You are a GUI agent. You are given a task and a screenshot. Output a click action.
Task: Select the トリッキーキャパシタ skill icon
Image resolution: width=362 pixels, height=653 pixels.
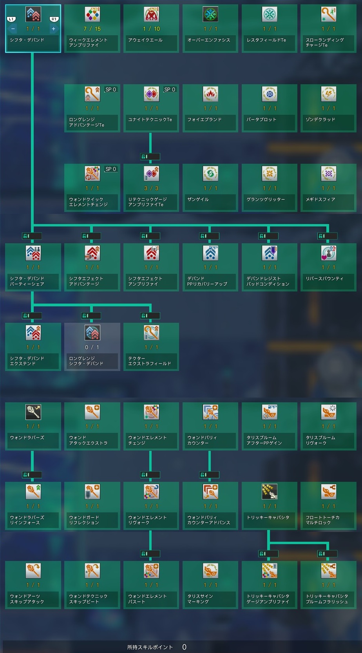(270, 492)
